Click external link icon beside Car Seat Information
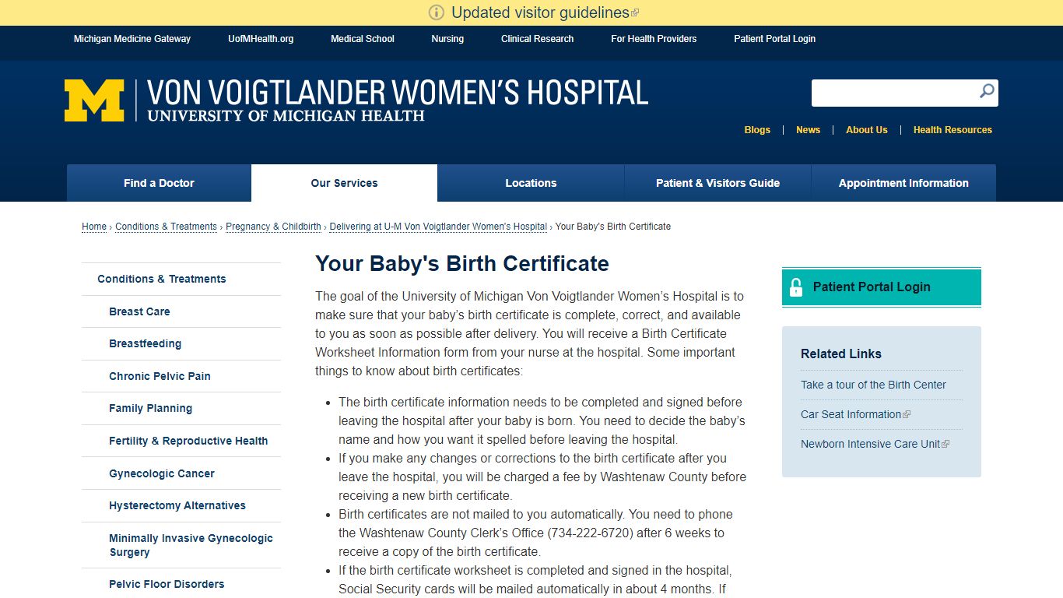 point(907,415)
